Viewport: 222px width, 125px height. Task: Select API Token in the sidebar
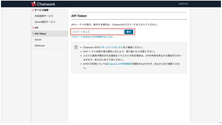click(x=49, y=34)
